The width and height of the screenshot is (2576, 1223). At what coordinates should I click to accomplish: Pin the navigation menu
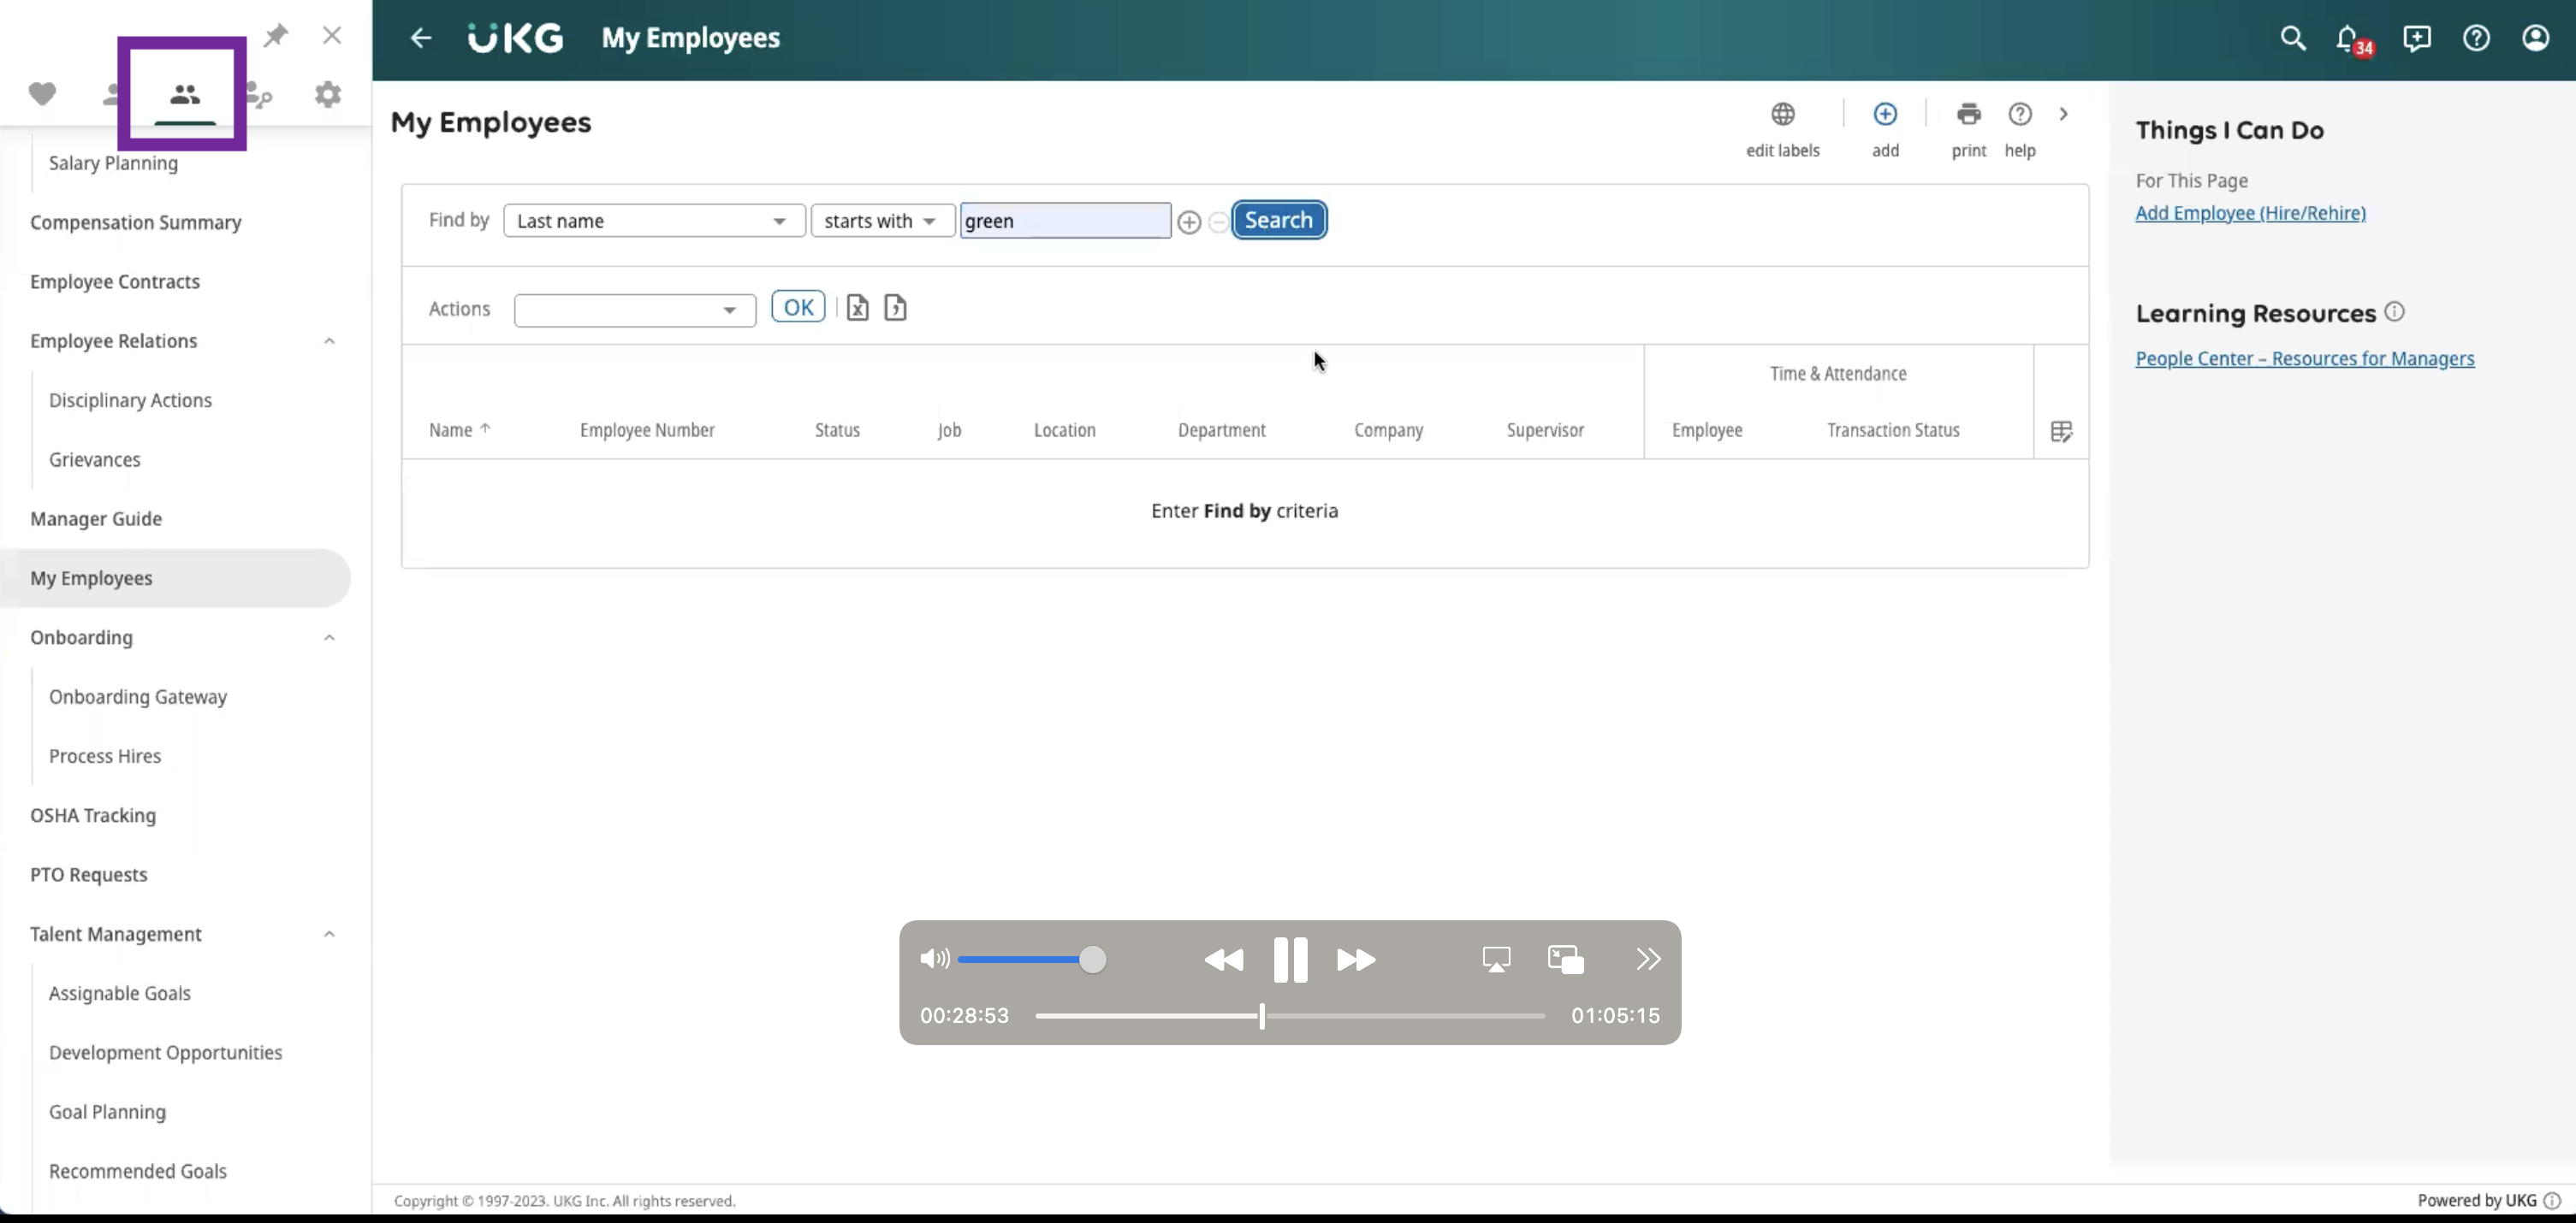tap(275, 36)
